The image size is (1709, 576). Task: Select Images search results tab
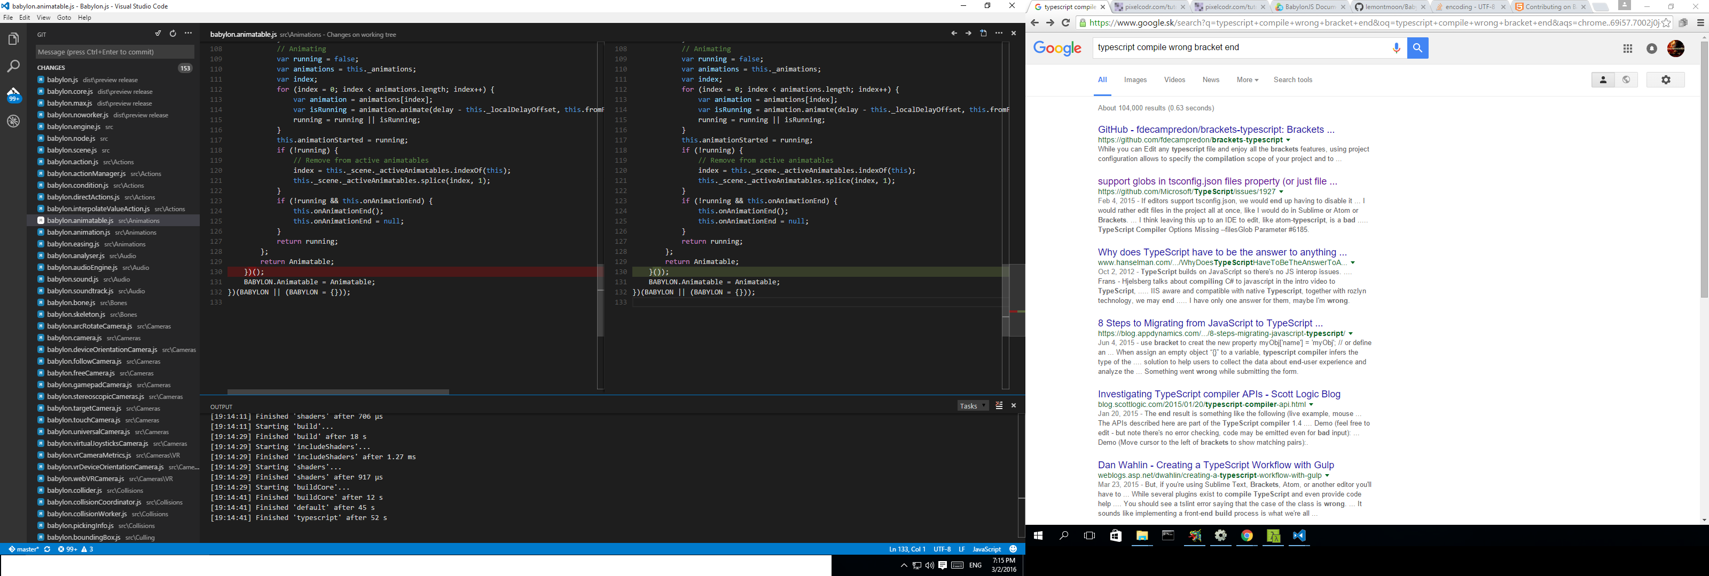click(x=1135, y=79)
